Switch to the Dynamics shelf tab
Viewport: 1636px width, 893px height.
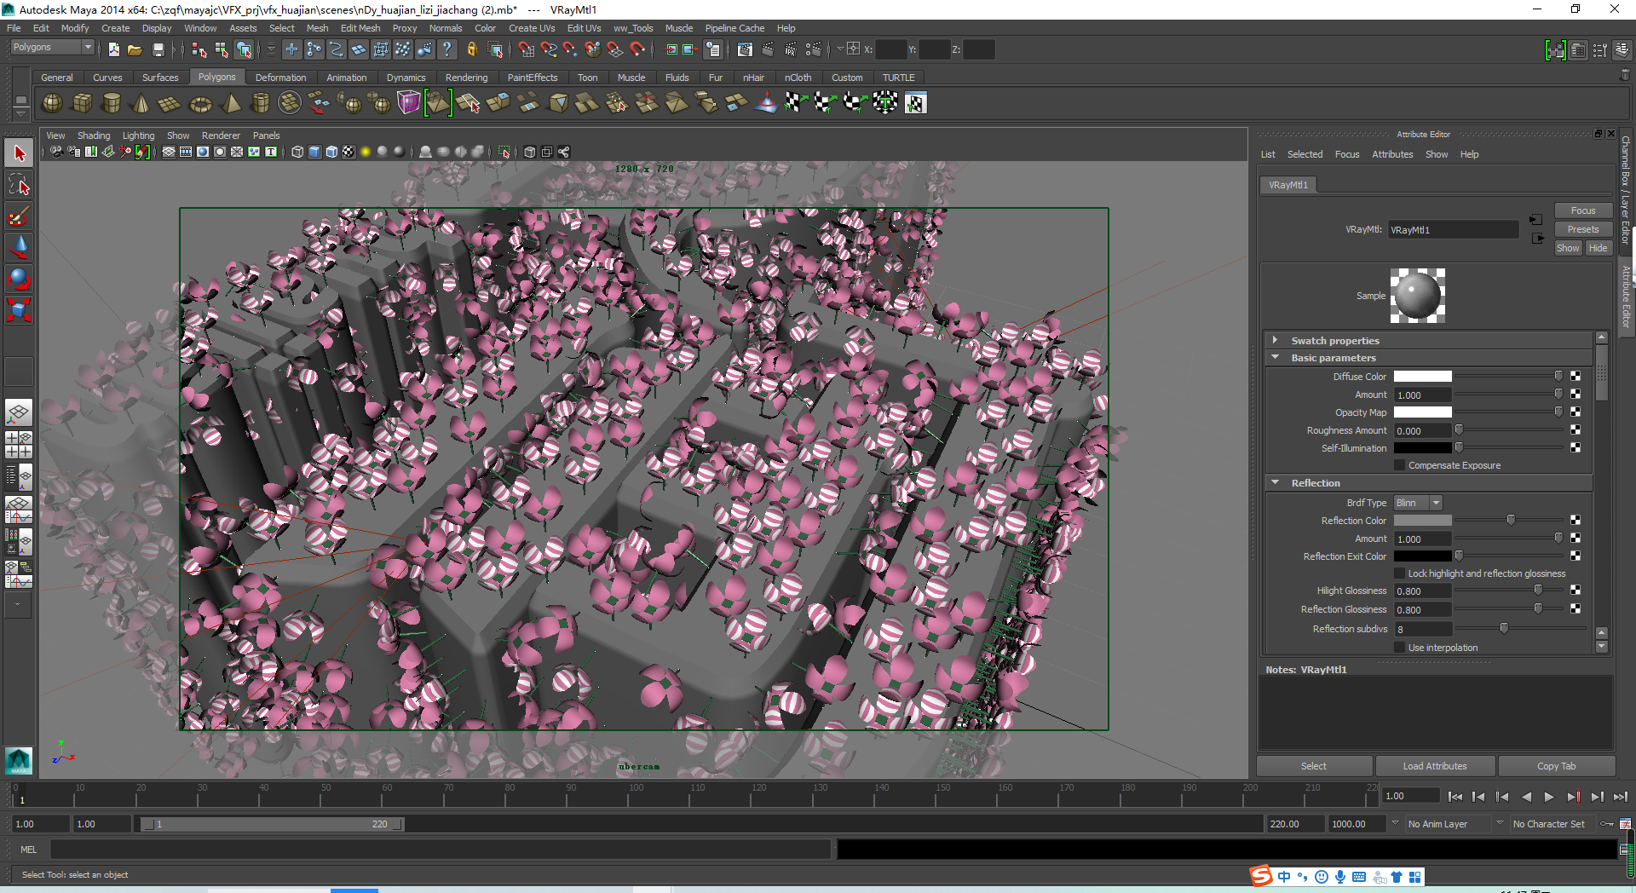(406, 78)
